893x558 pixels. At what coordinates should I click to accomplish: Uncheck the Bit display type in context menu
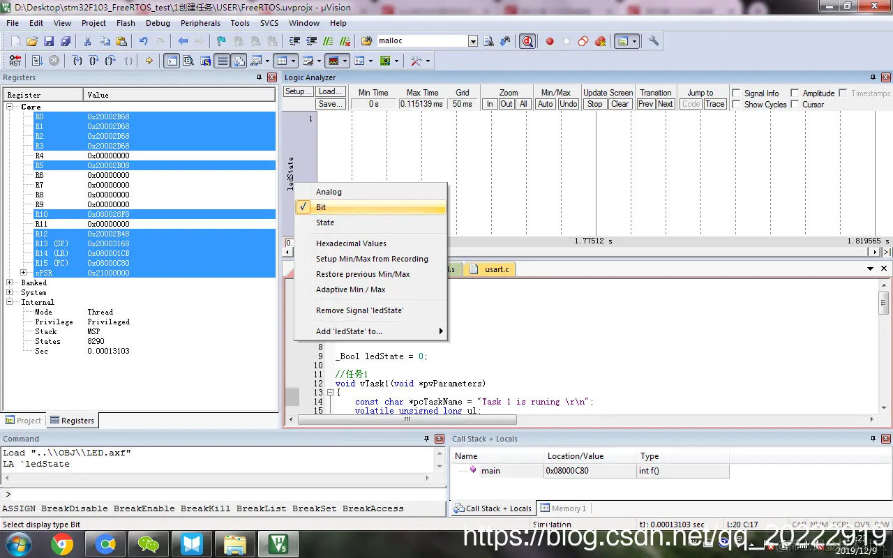click(x=370, y=207)
